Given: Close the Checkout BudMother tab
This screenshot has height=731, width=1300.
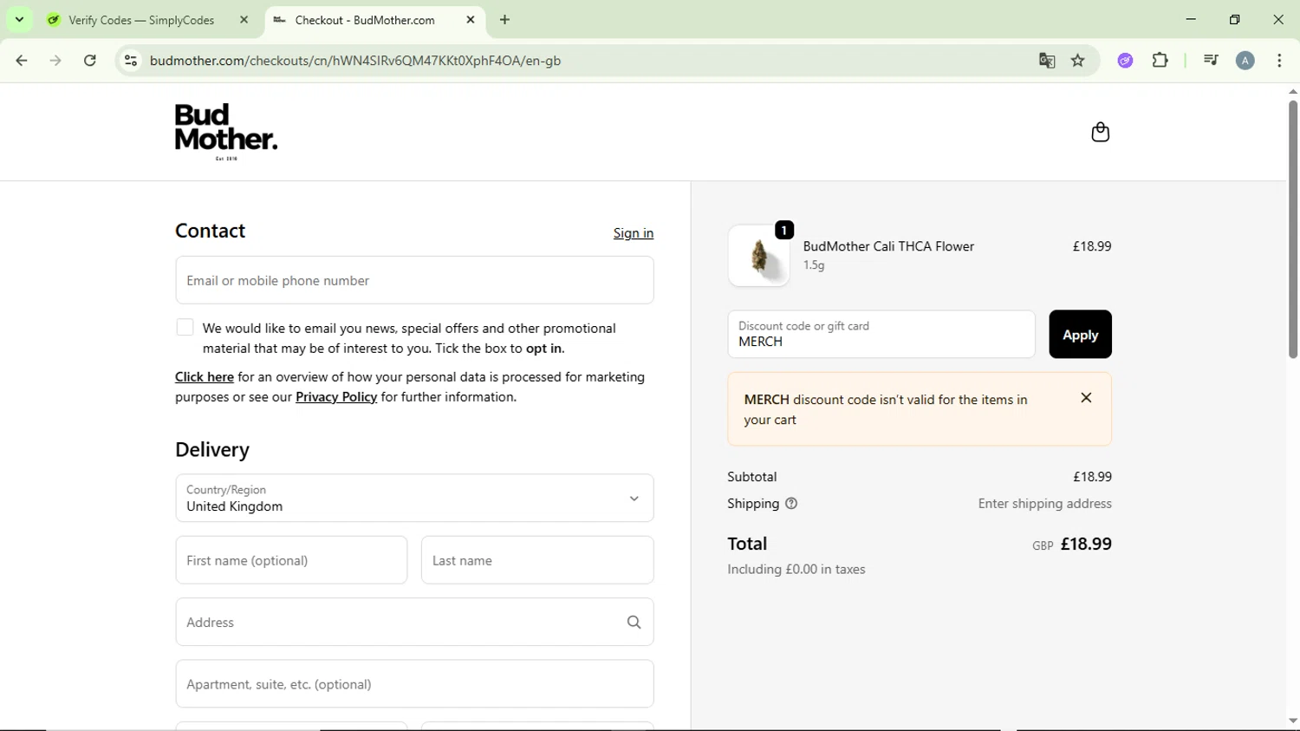Looking at the screenshot, I should coord(471,20).
